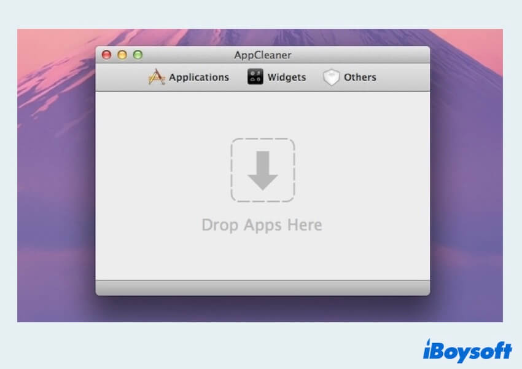
Task: Select the Others shield icon
Action: pyautogui.click(x=331, y=77)
